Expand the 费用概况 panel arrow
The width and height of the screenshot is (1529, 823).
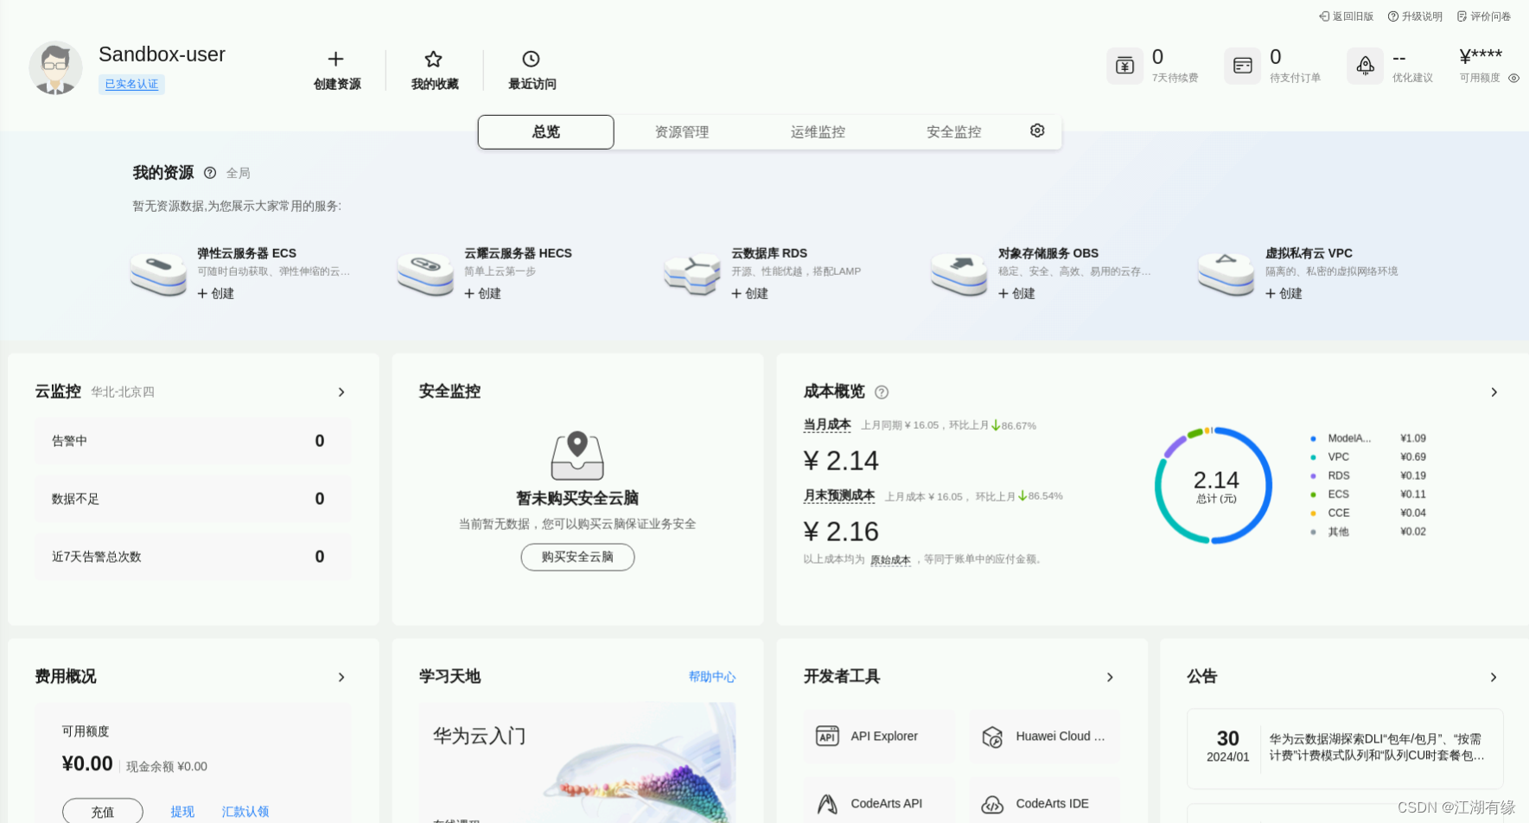point(341,677)
